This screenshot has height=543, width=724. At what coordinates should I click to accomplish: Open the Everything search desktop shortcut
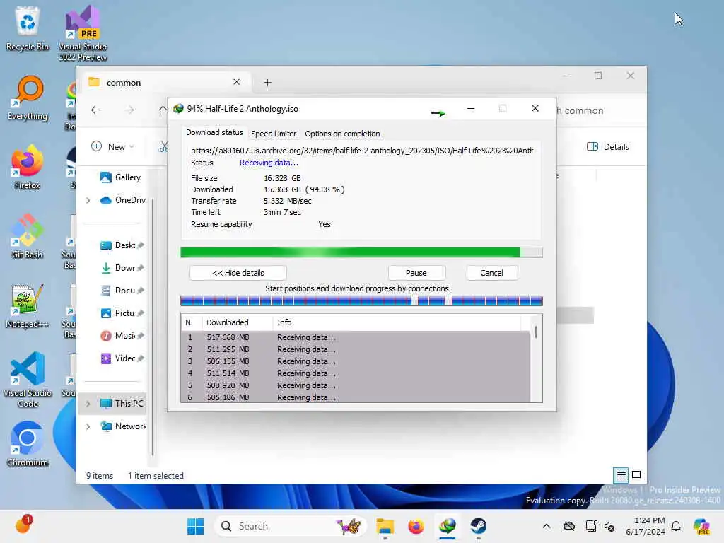(x=28, y=98)
